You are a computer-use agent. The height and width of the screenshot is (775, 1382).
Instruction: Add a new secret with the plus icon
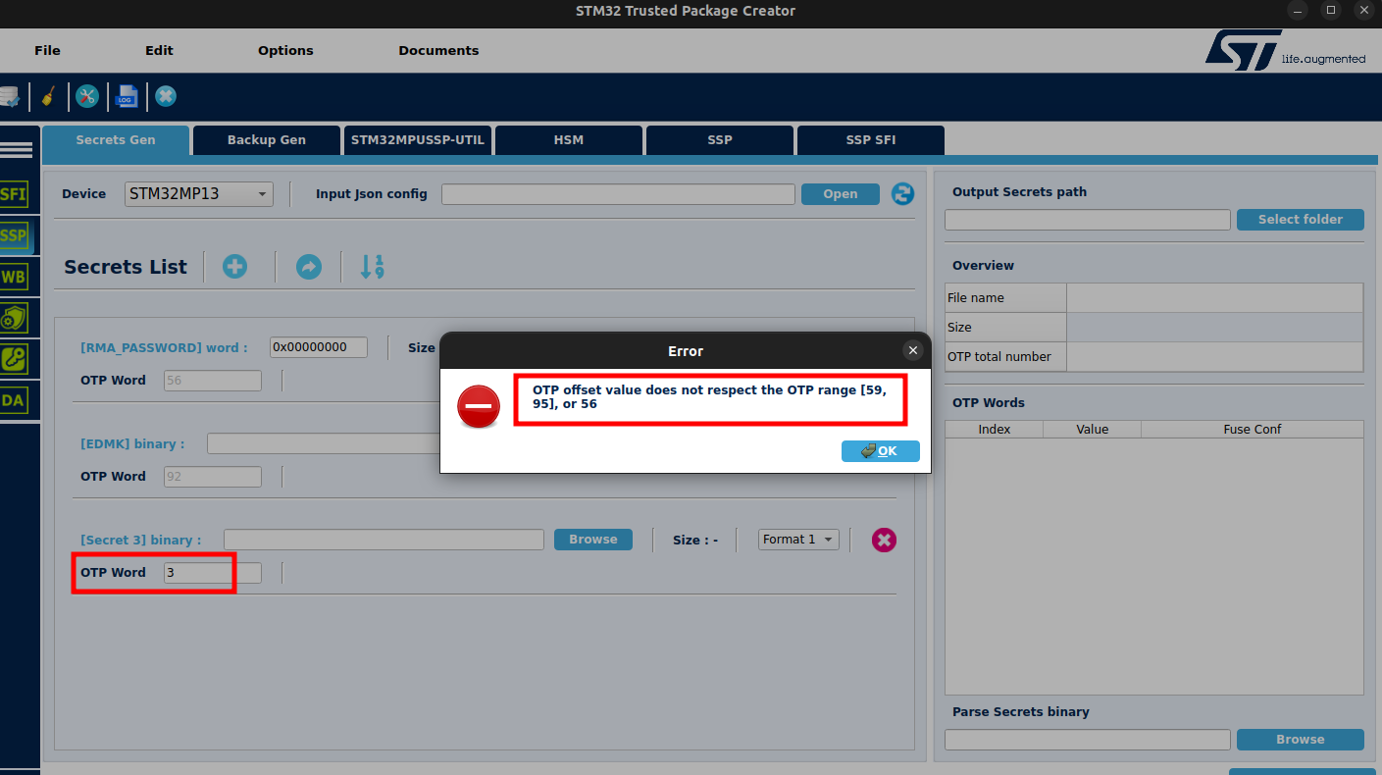coord(234,266)
